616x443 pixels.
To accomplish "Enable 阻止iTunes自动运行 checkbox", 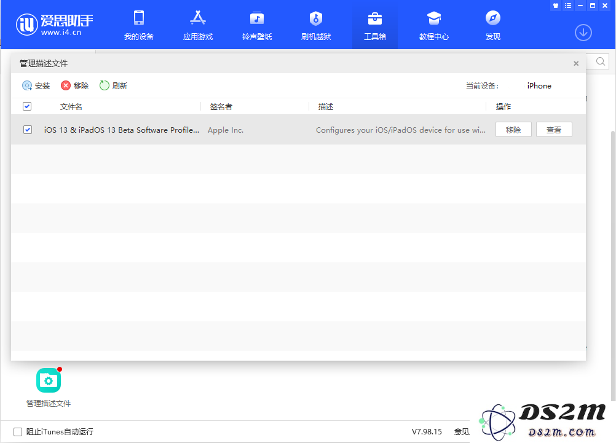I will click(18, 432).
